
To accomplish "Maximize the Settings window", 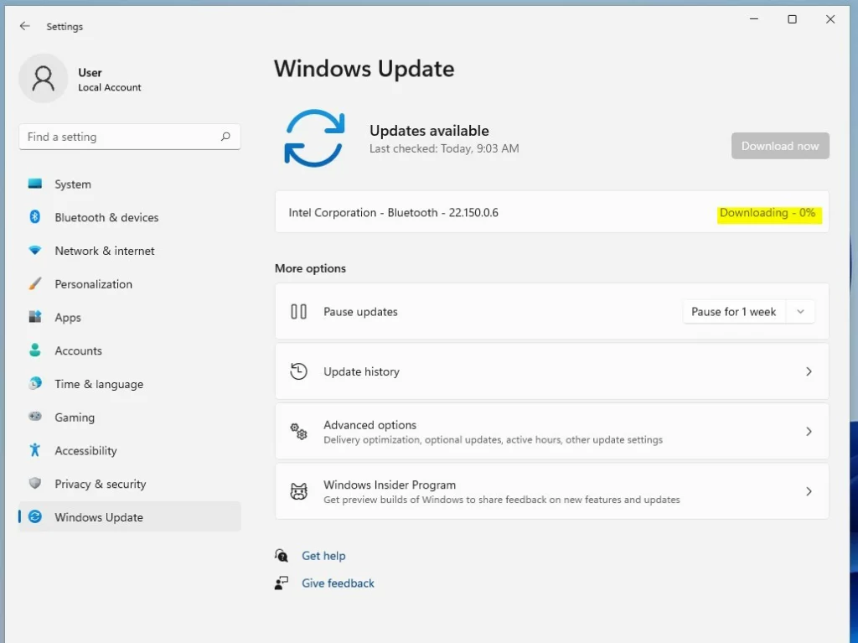I will 792,19.
